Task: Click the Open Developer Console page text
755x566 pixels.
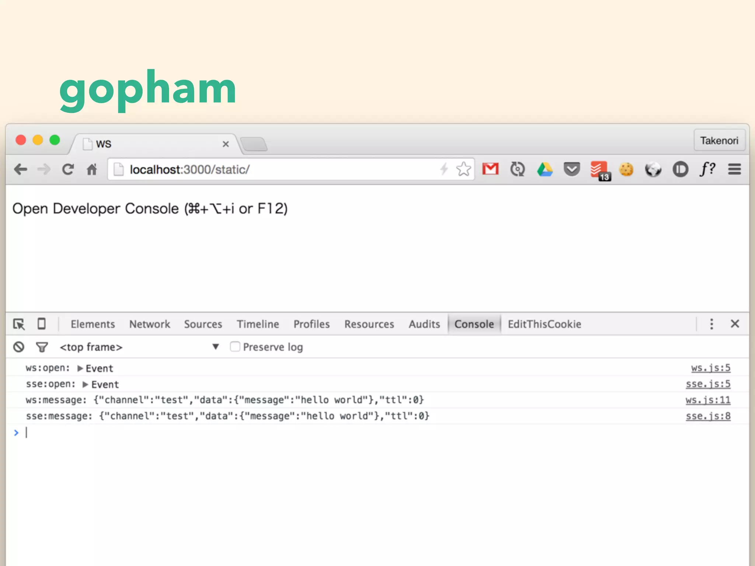Action: point(150,209)
